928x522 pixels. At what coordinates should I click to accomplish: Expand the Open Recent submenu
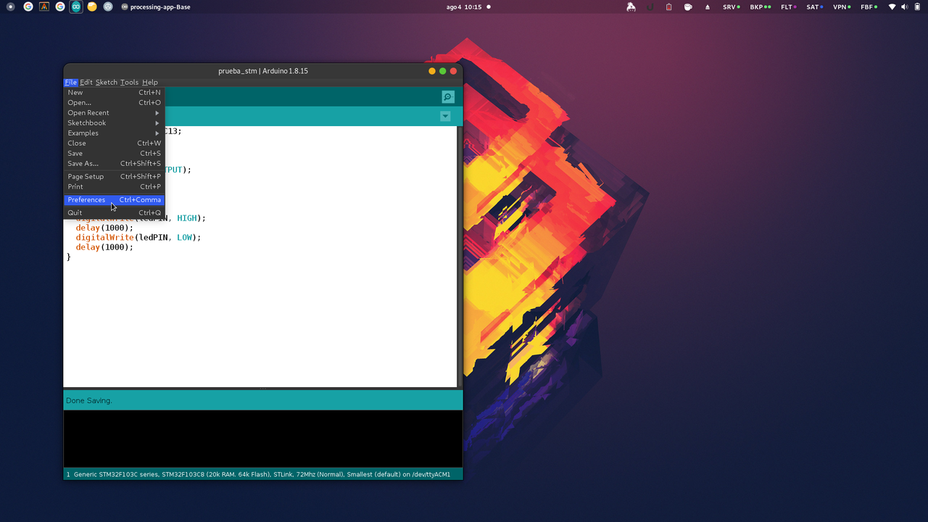click(115, 112)
